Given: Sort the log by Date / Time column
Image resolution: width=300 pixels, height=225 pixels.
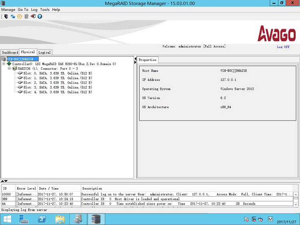Looking at the screenshot, I should coord(59,189).
